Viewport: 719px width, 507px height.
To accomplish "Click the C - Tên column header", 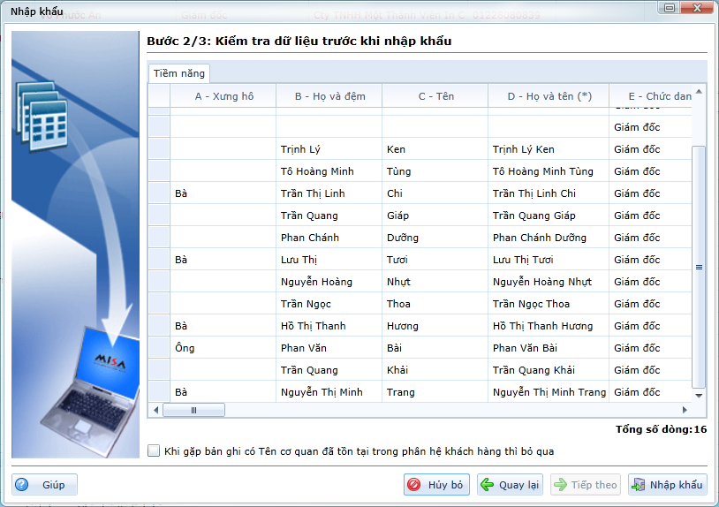I will tap(435, 96).
